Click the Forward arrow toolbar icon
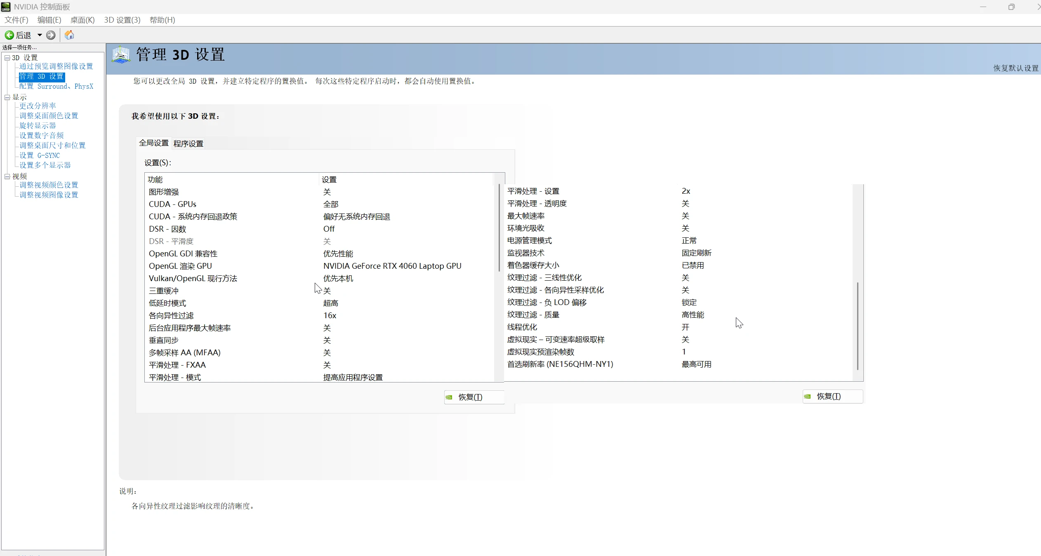1041x556 pixels. [x=51, y=35]
